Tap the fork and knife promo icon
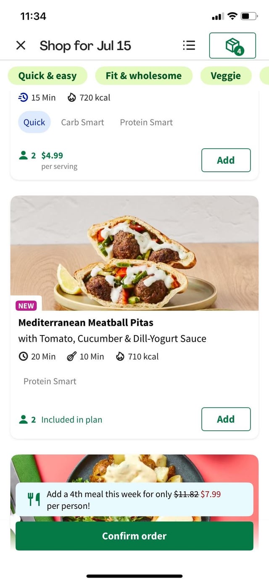The height and width of the screenshot is (583, 269). [x=34, y=499]
